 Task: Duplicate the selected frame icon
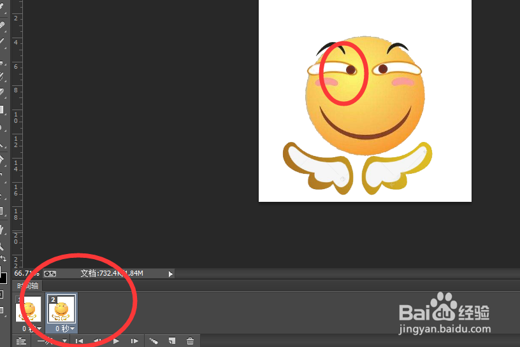(172, 341)
